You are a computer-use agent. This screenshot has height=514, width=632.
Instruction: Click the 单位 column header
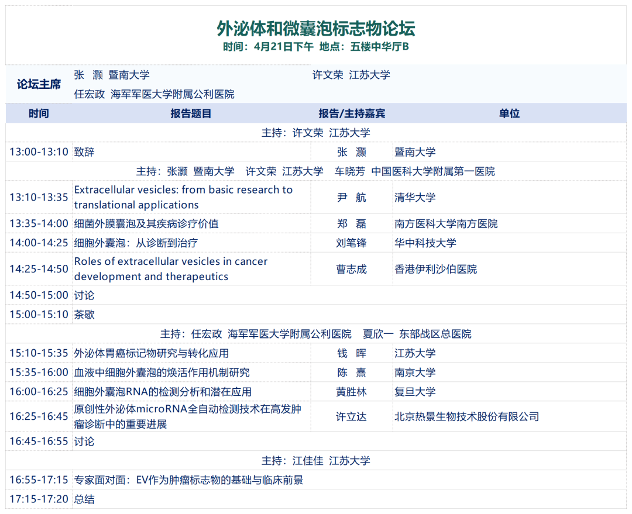[509, 113]
